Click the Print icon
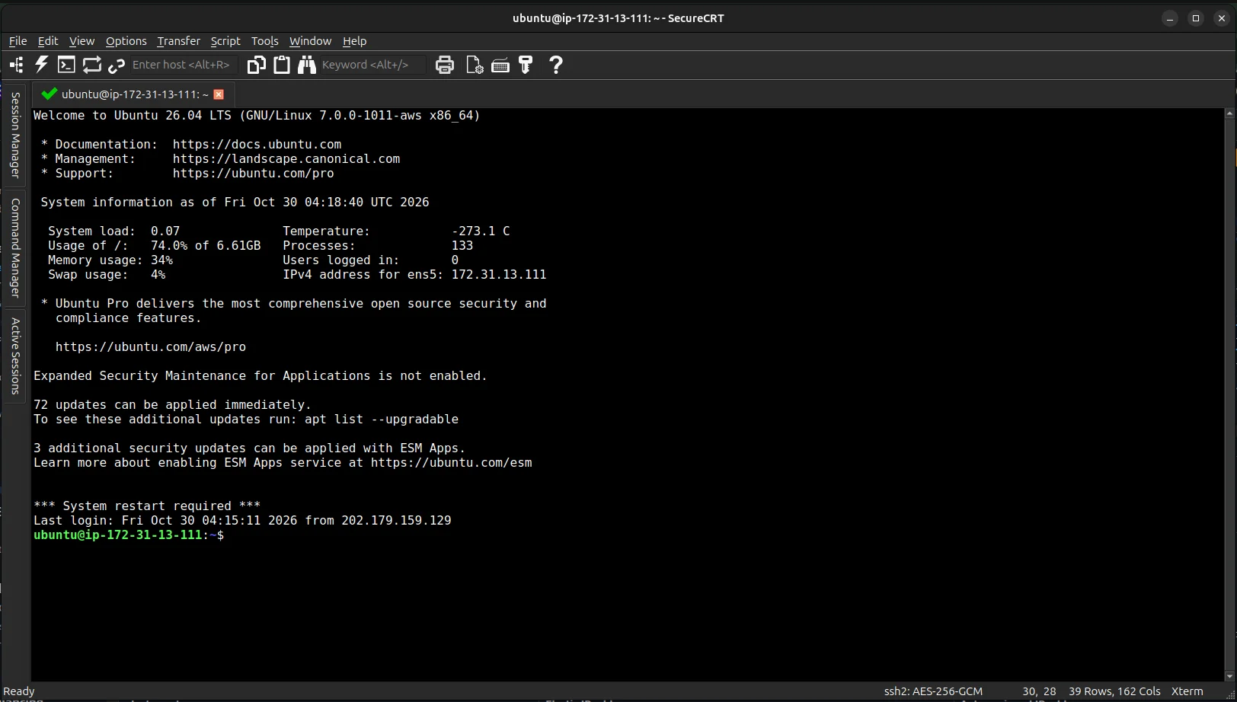This screenshot has height=702, width=1237. 445,65
